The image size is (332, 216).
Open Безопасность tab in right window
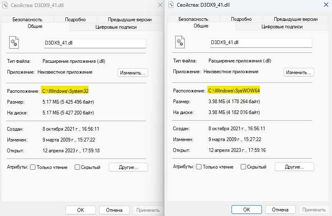click(193, 19)
